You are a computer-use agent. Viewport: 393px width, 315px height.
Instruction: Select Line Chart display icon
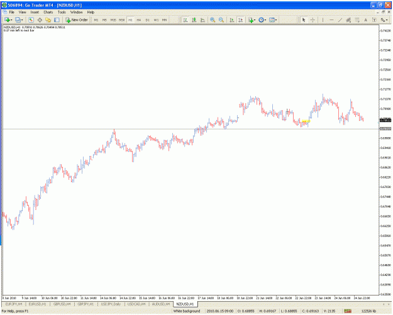coord(202,19)
